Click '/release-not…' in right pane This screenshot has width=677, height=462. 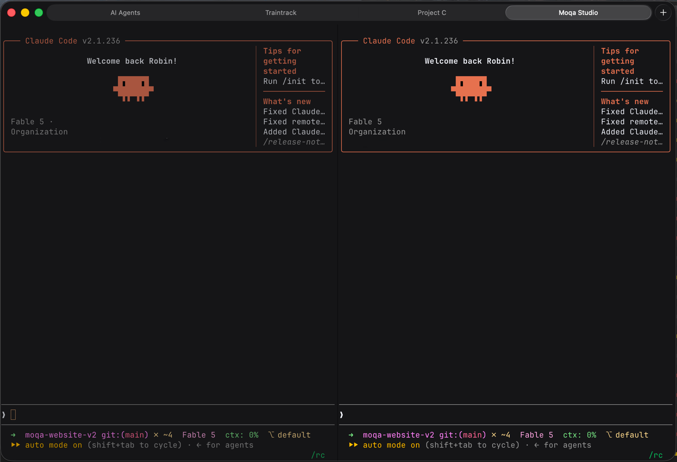tap(632, 142)
